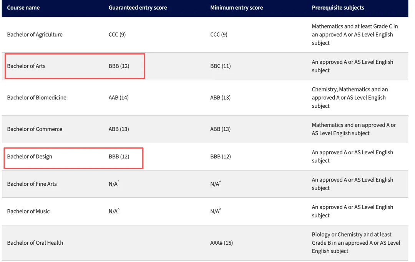Image resolution: width=415 pixels, height=262 pixels.
Task: Click the Commerce prerequisite subjects text
Action: click(354, 129)
